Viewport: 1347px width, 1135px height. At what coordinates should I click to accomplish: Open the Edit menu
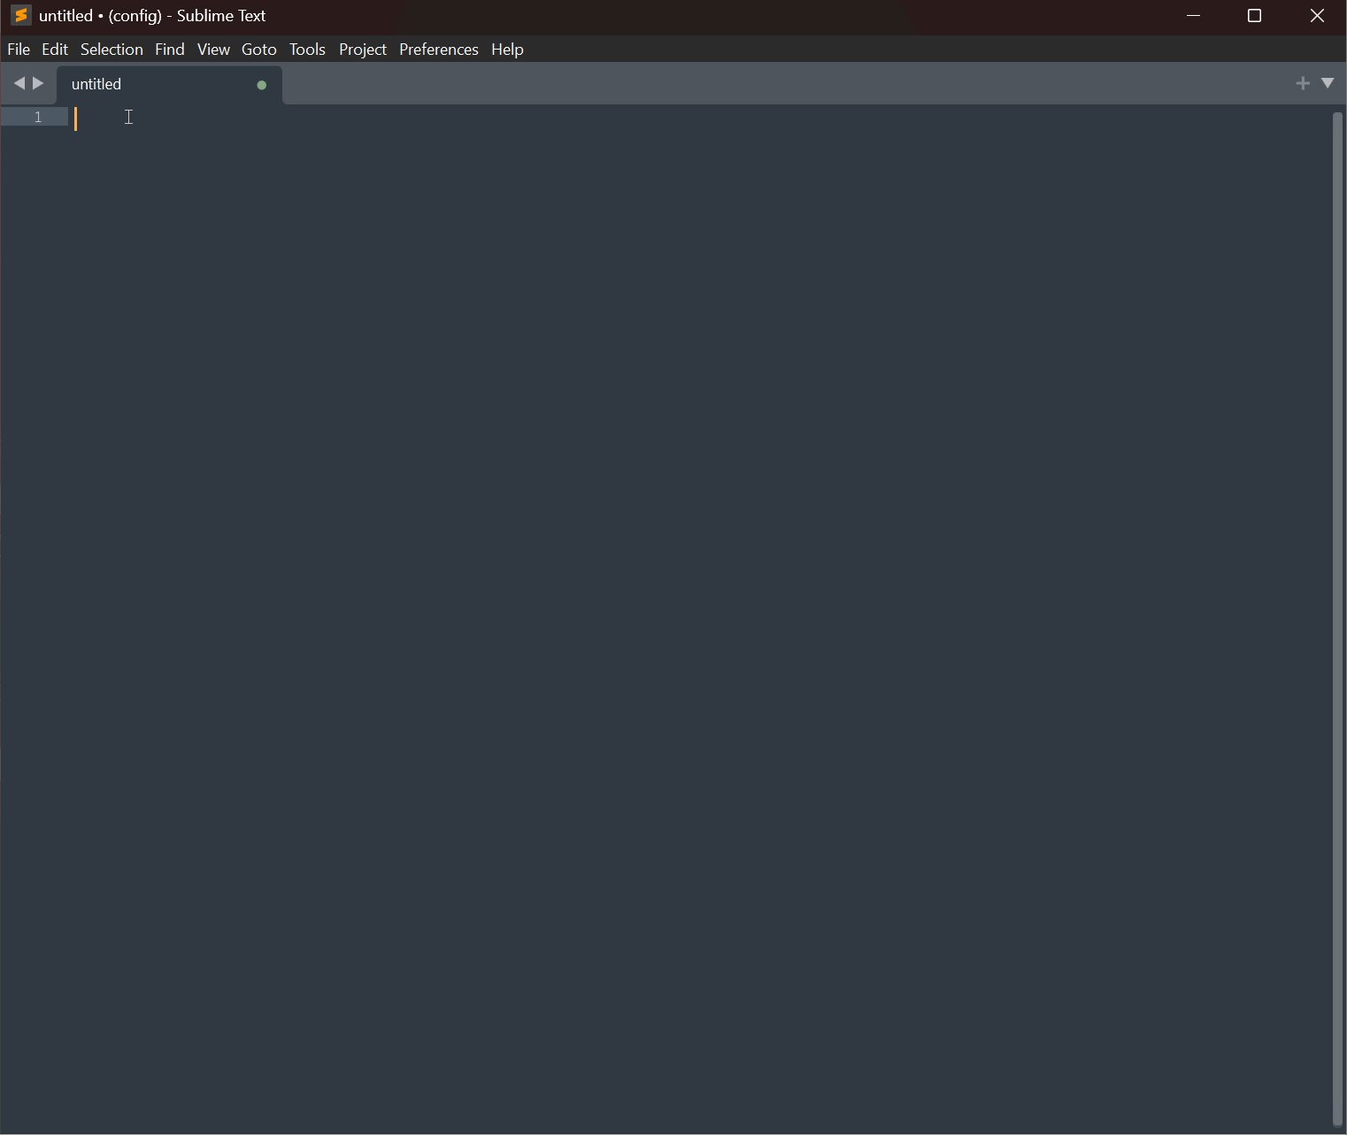tap(55, 50)
